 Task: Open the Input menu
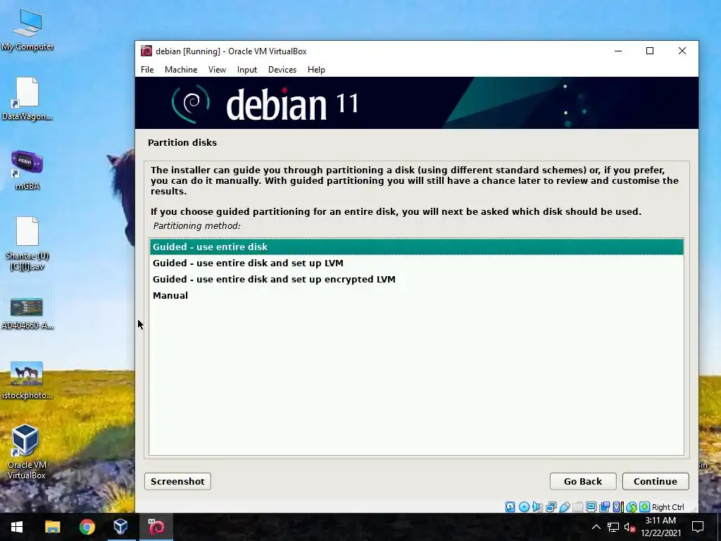coord(247,70)
